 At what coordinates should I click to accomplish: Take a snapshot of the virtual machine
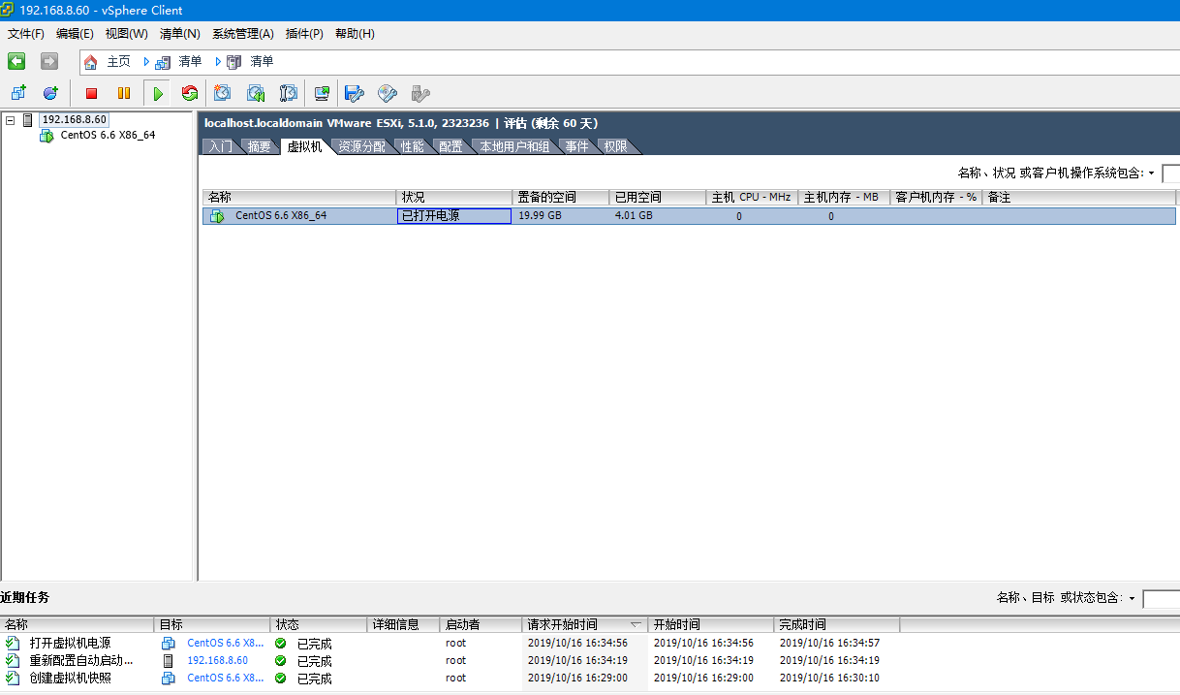223,93
